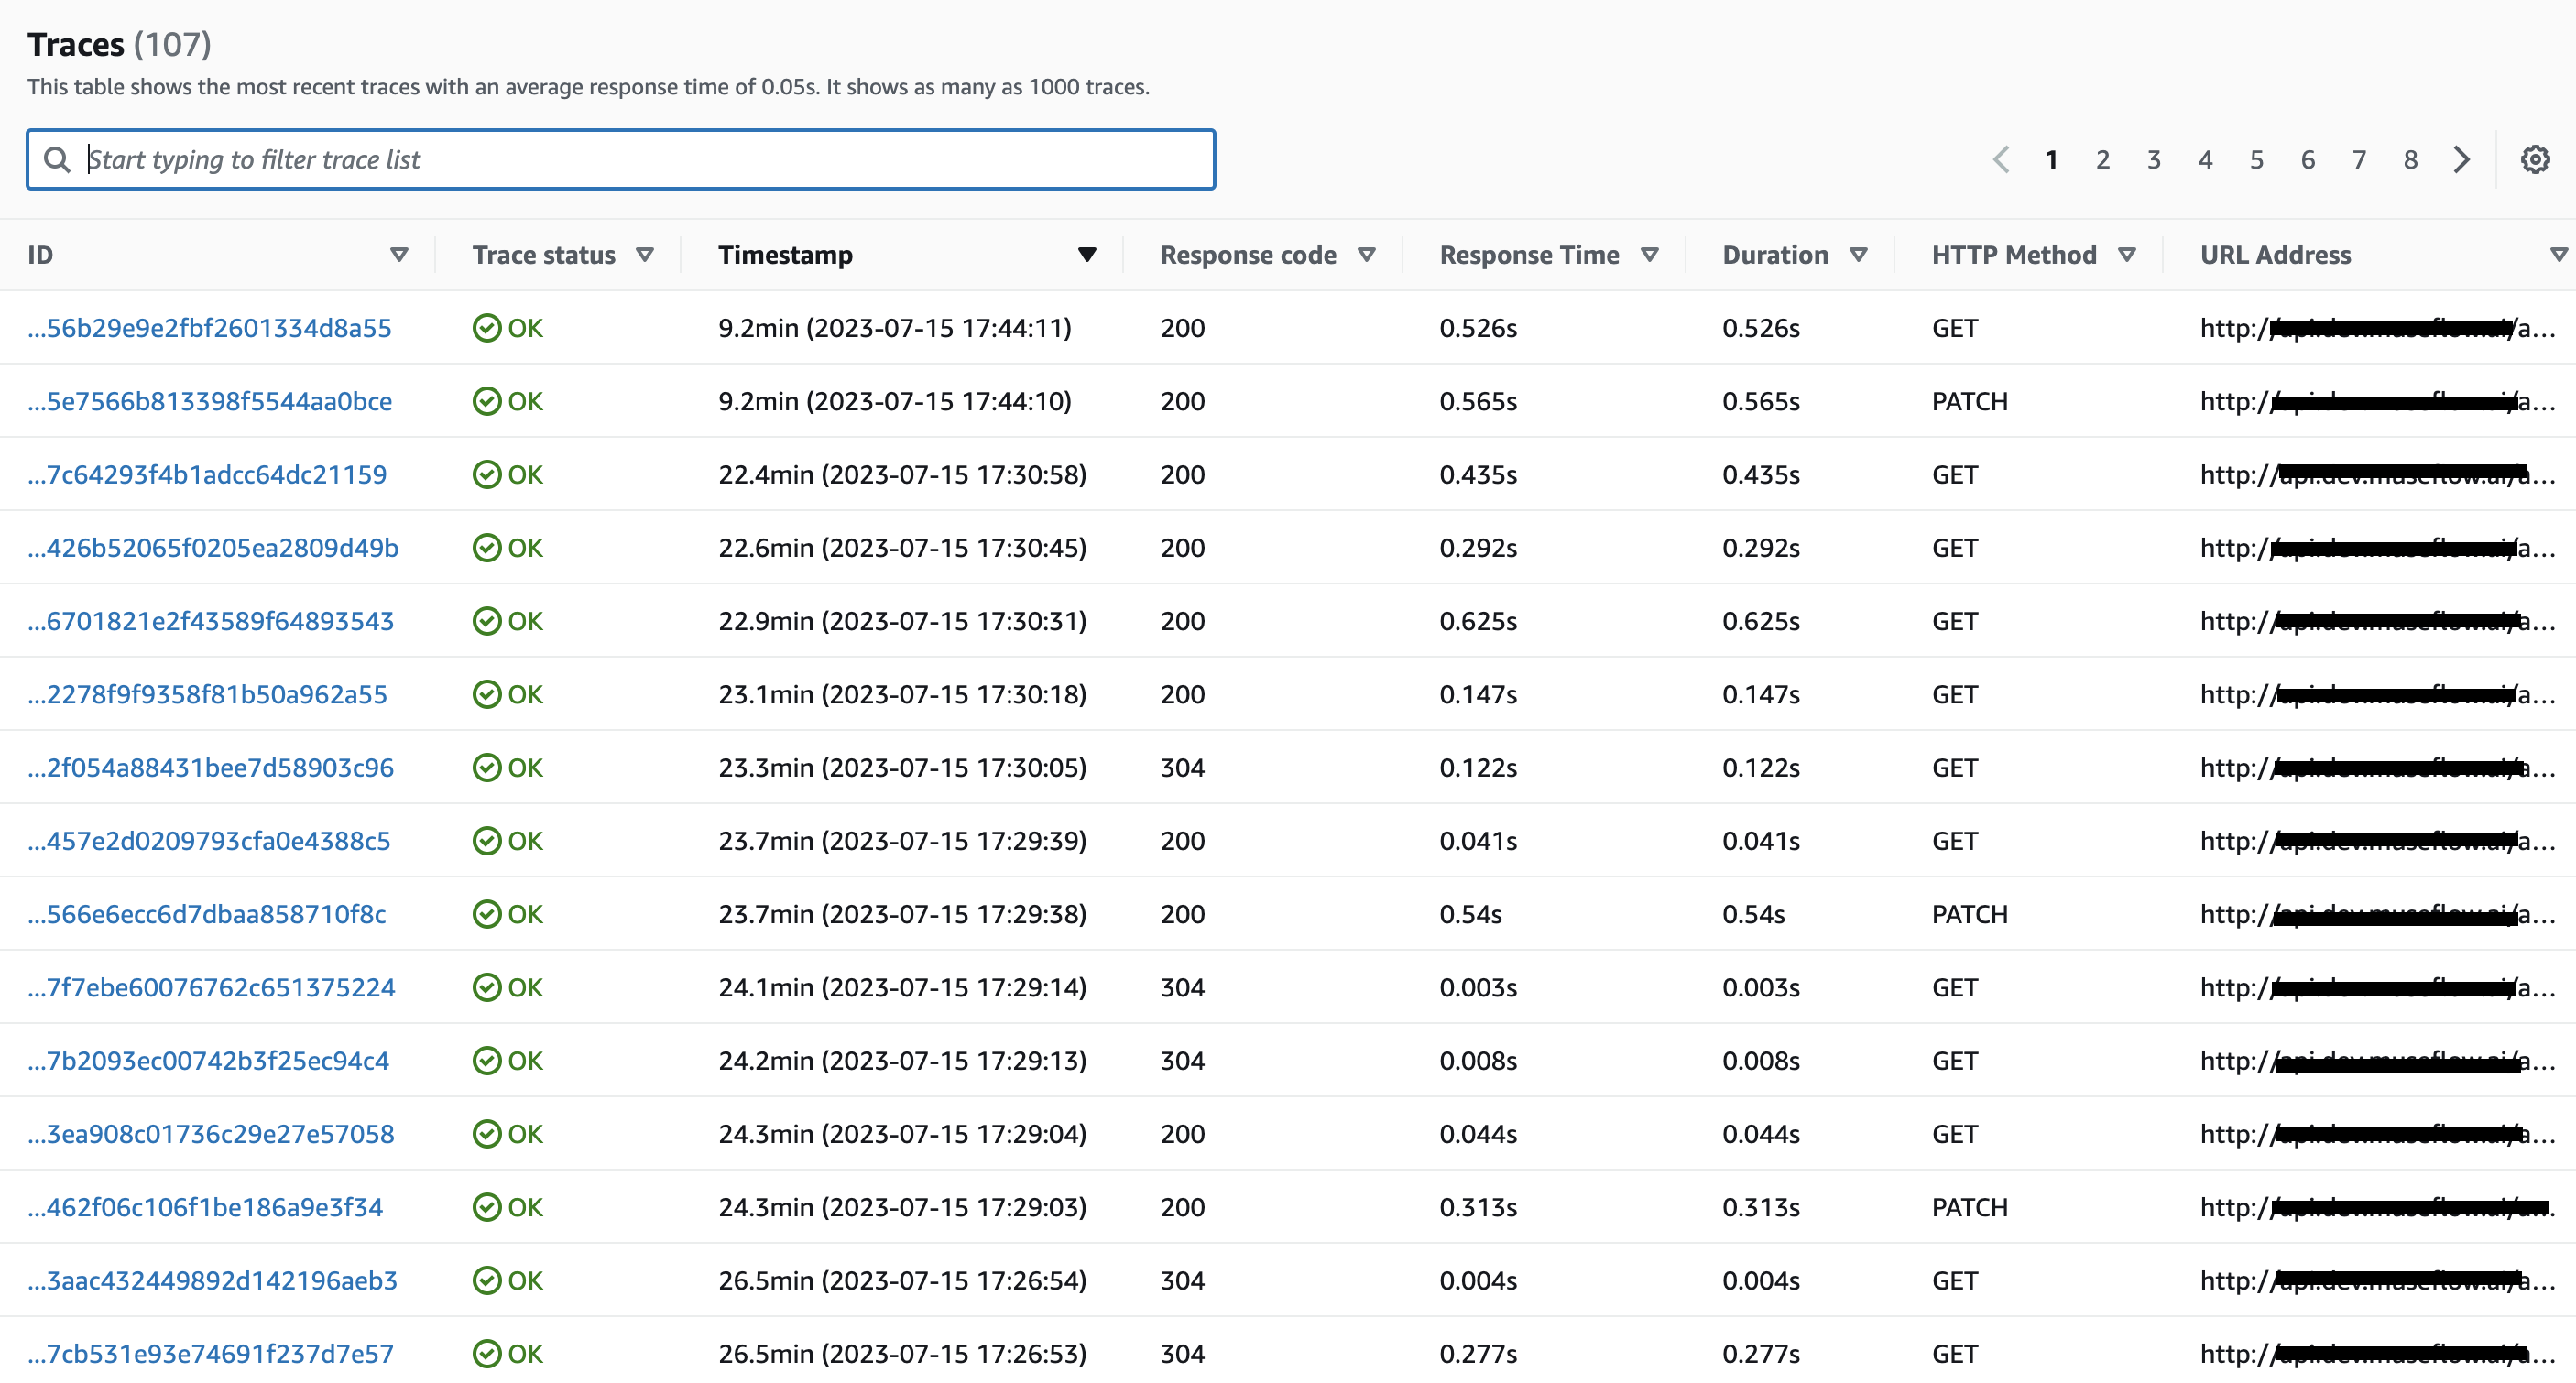
Task: Open the ID column dropdown
Action: [400, 254]
